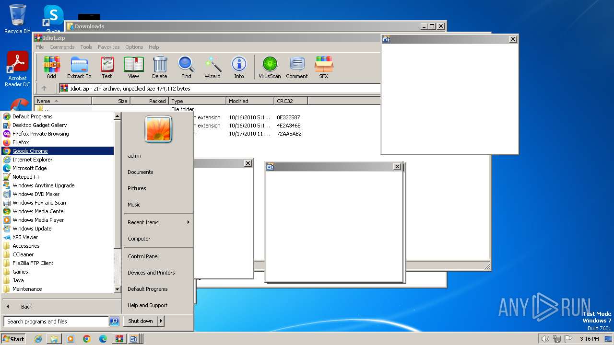The width and height of the screenshot is (614, 345).
Task: Click the programs list scroll up arrow
Action: (x=117, y=116)
